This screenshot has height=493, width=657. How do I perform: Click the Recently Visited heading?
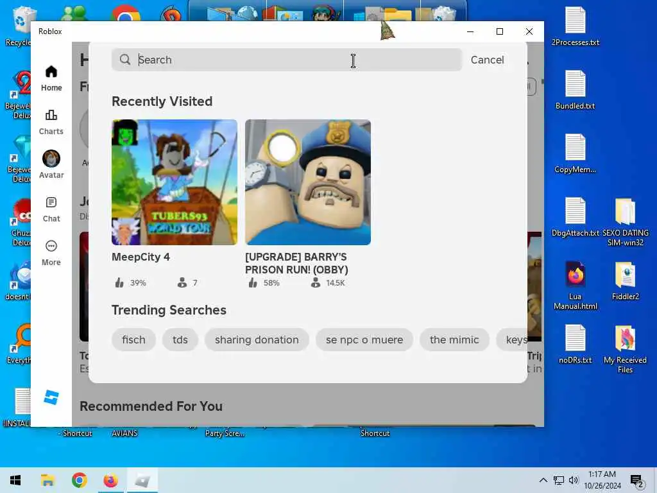[162, 101]
